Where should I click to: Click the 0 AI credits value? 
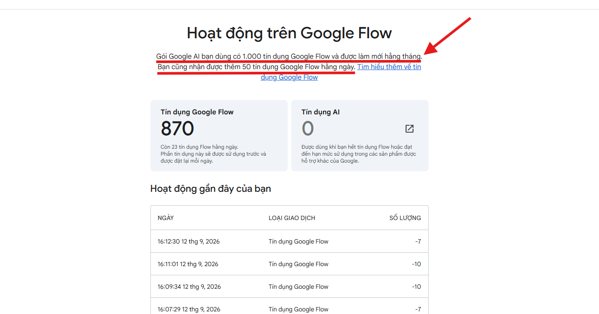308,129
